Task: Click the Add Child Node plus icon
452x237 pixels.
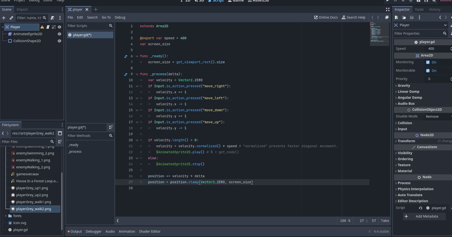Action: 4,18
